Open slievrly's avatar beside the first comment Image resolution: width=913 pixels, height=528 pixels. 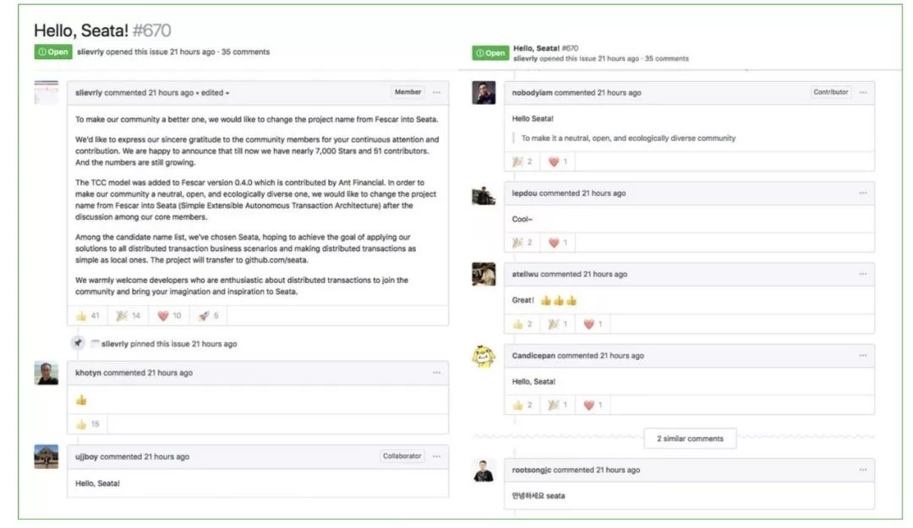pyautogui.click(x=46, y=93)
